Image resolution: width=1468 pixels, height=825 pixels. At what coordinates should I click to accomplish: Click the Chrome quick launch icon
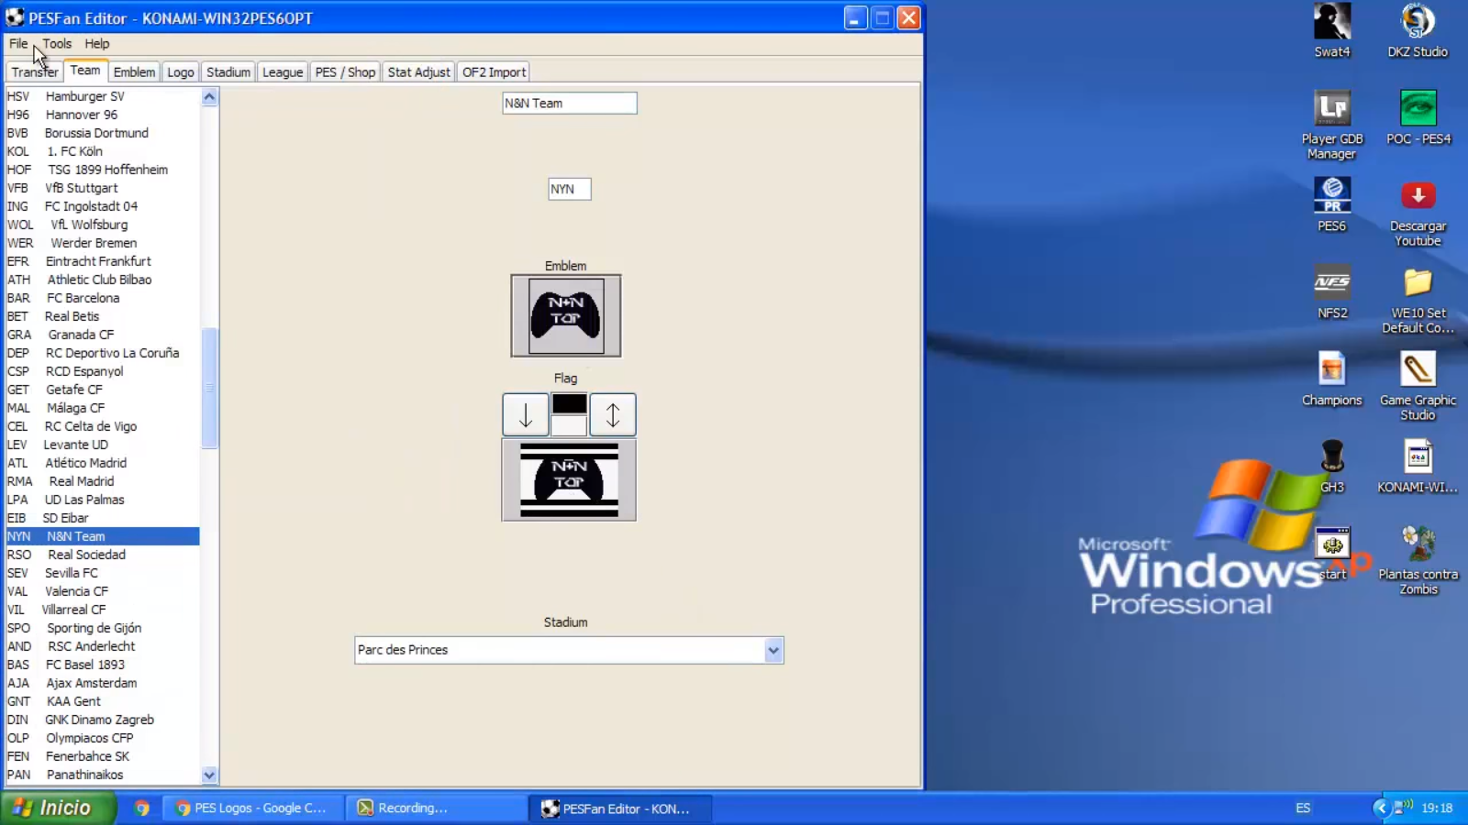click(142, 808)
